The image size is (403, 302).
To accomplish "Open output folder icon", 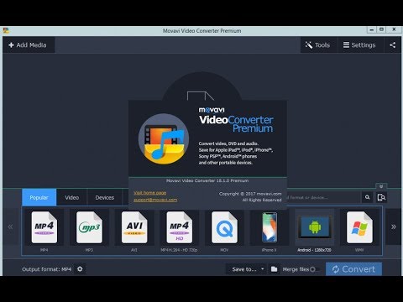I will pos(274,269).
